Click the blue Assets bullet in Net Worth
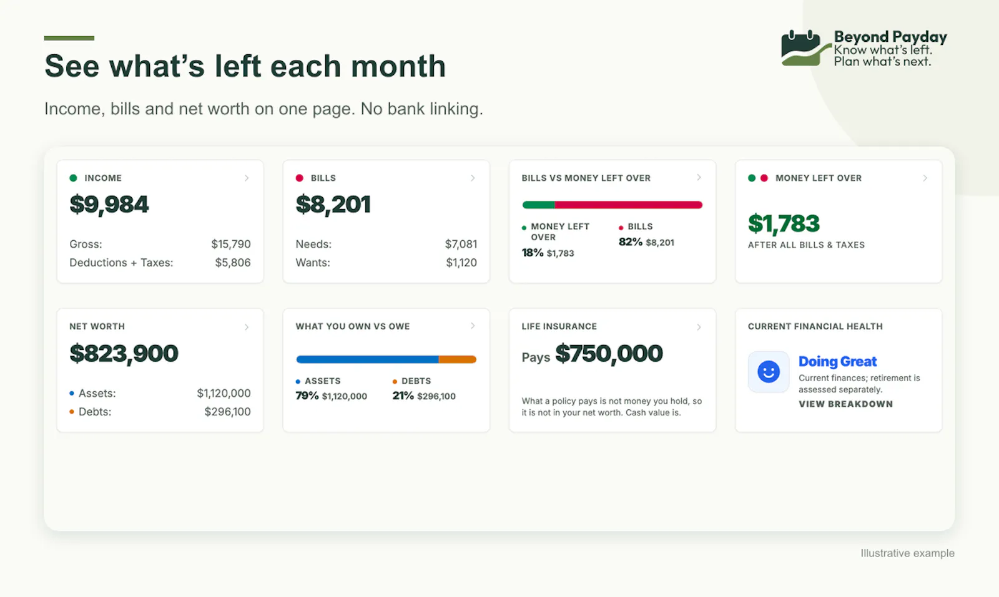Screen dimensions: 999x597 (x=72, y=394)
